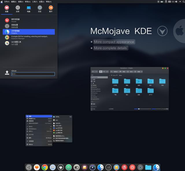Open the 历史 history tab
185x171 pixels.
point(40,9)
